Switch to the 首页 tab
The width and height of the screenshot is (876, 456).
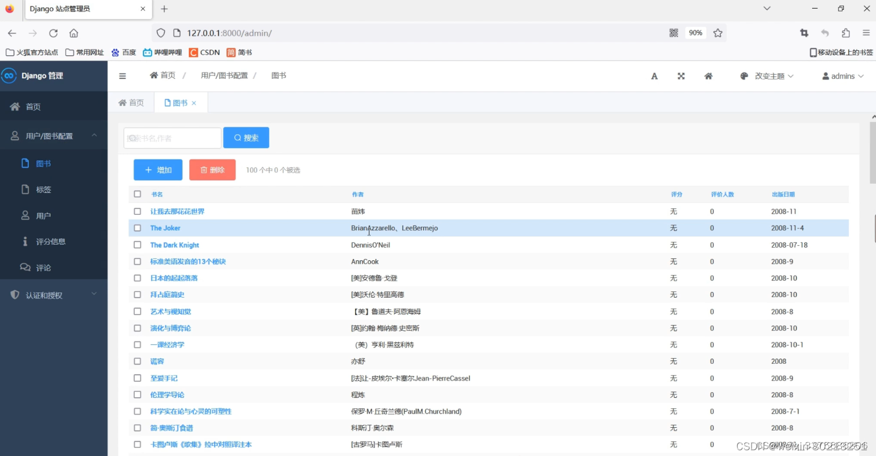(x=131, y=102)
